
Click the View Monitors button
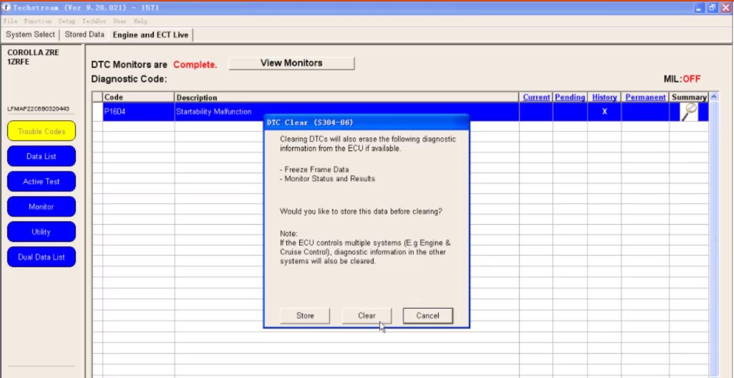(x=292, y=63)
